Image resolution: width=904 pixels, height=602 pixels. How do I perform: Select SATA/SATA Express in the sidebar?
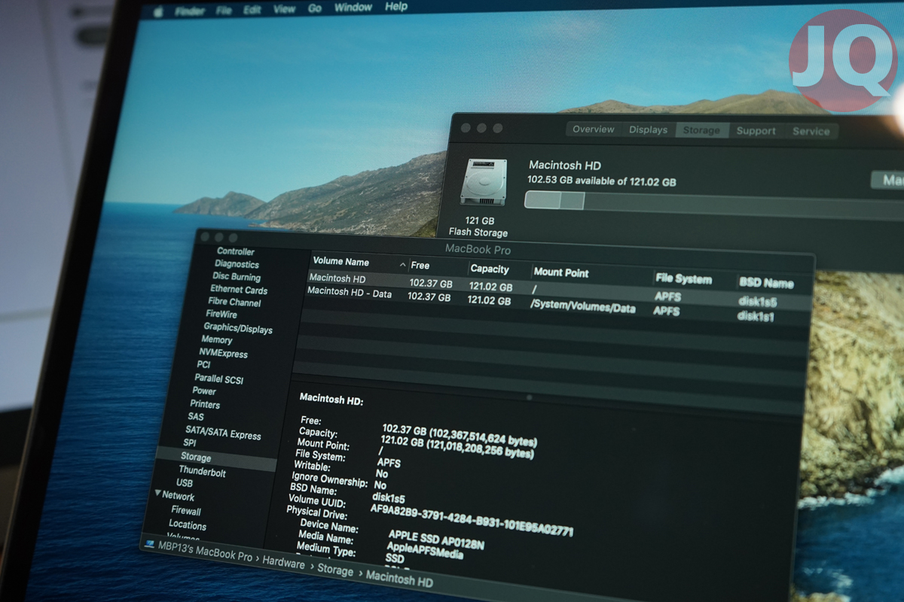[223, 431]
